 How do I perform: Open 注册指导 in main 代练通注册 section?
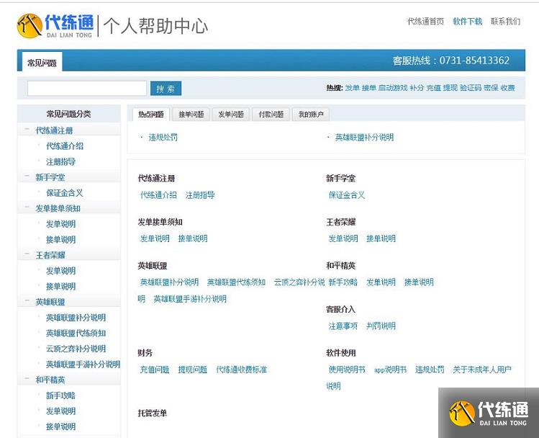pos(200,195)
